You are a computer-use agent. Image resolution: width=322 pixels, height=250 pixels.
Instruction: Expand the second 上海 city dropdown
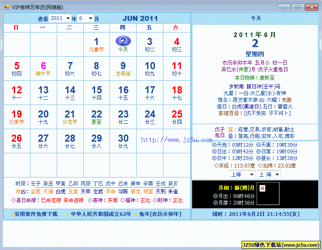click(277, 174)
